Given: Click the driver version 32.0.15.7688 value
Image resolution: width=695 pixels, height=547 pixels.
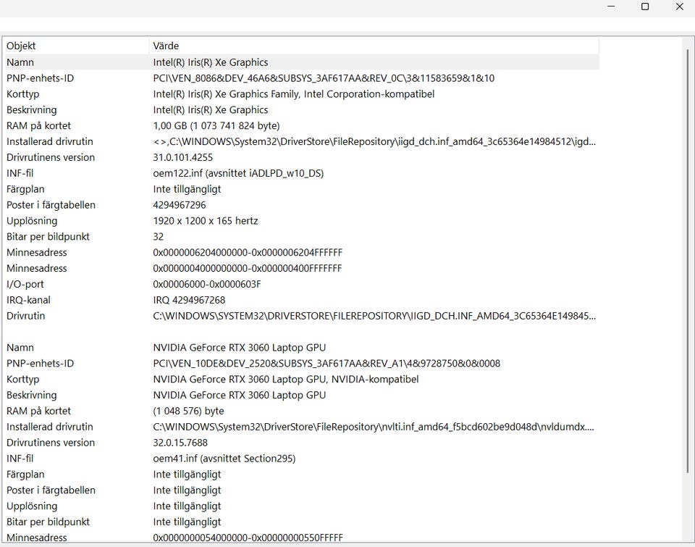Looking at the screenshot, I should coord(180,443).
